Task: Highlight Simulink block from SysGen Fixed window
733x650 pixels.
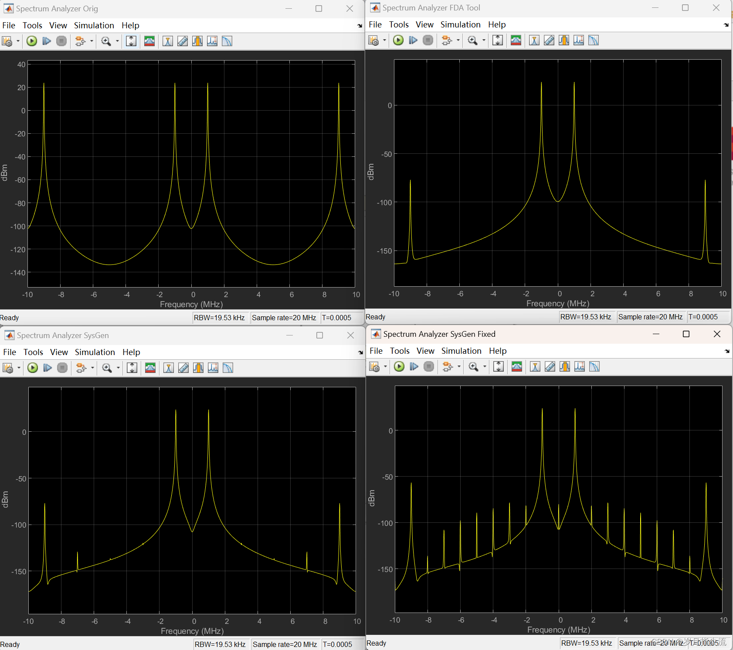Action: pos(448,366)
